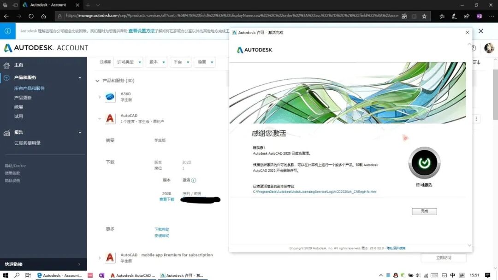This screenshot has height=280, width=498.
Task: Open the user profile avatar
Action: click(x=489, y=48)
